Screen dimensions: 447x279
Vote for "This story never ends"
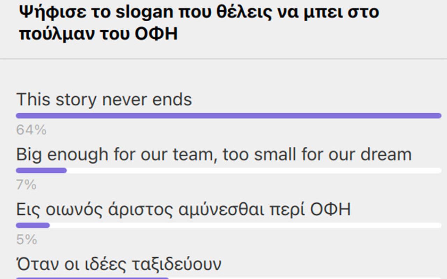(104, 99)
